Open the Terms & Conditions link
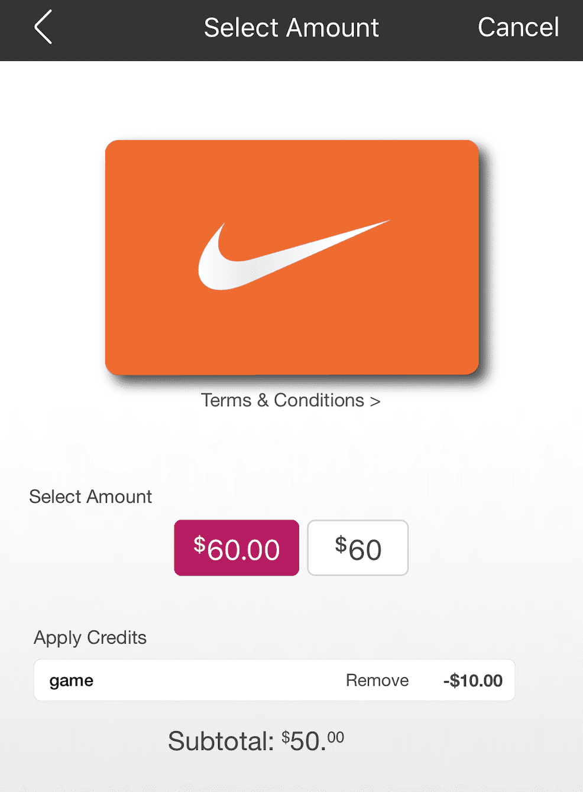Image resolution: width=583 pixels, height=792 pixels. coord(283,400)
